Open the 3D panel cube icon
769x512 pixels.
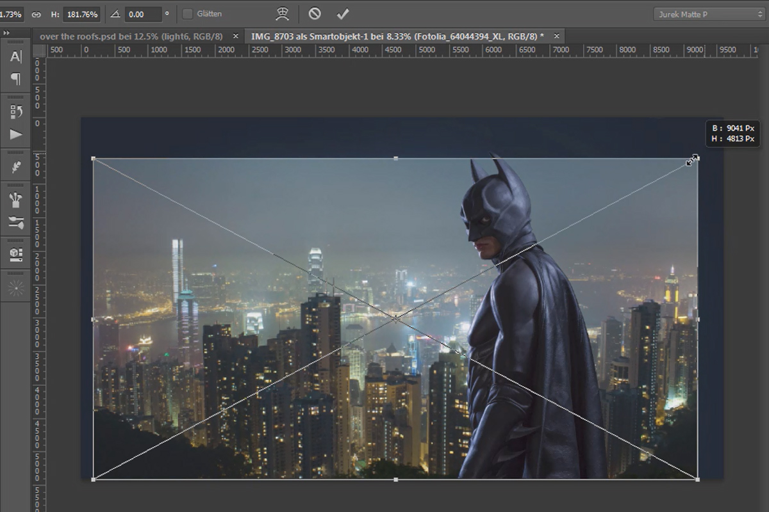coord(16,255)
